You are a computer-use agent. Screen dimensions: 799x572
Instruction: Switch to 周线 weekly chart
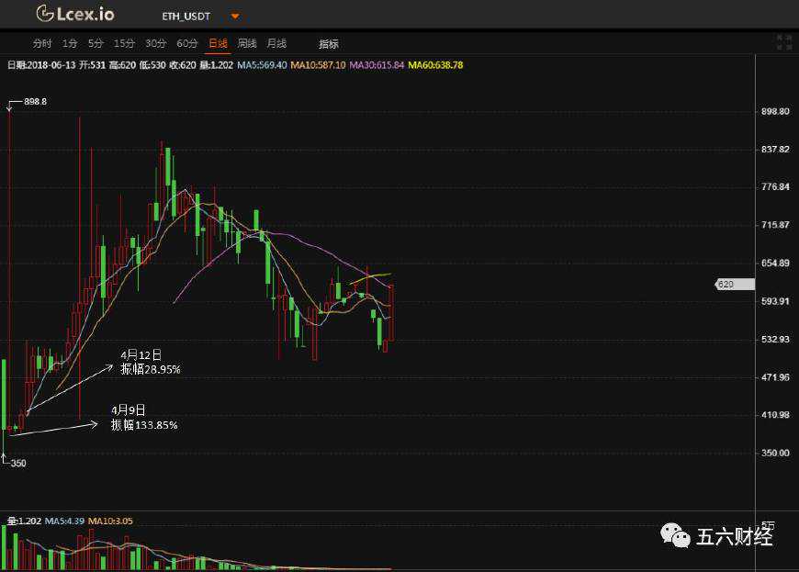click(247, 43)
